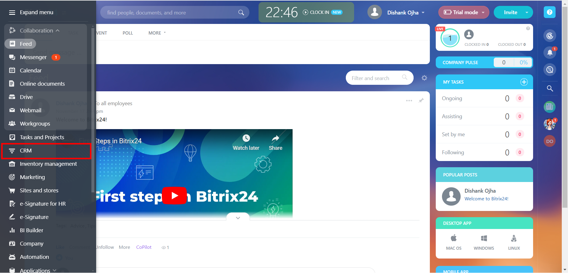The image size is (568, 273).
Task: Open Ongoing tasks row
Action: click(x=484, y=98)
